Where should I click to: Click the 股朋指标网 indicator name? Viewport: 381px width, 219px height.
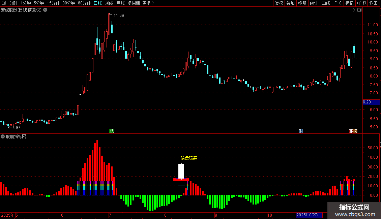pyautogui.click(x=16, y=137)
